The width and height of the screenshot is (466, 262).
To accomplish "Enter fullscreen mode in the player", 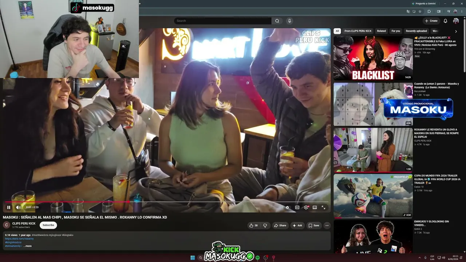I will (323, 207).
